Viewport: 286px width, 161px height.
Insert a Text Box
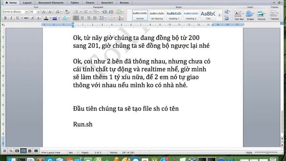(239, 15)
